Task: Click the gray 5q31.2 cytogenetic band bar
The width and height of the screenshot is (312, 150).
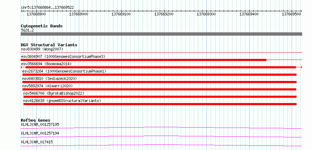Action: tap(161, 34)
